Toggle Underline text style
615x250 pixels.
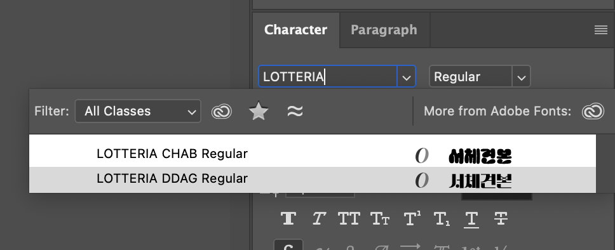click(471, 219)
